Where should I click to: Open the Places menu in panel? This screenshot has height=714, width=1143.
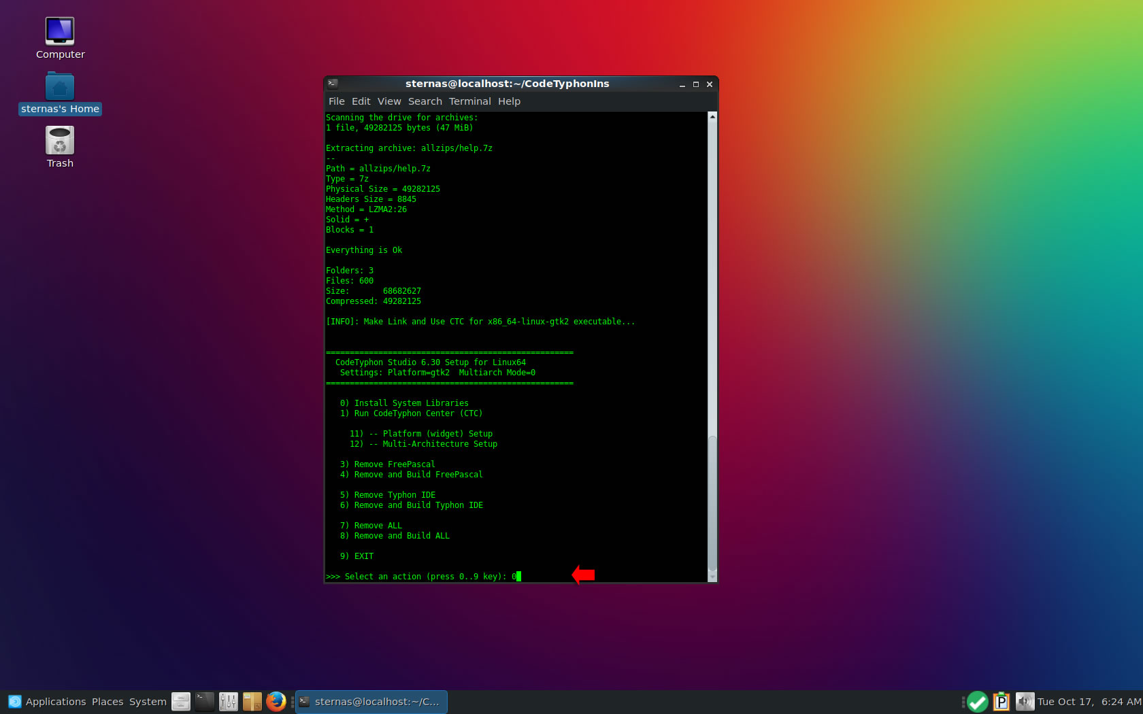coord(107,702)
